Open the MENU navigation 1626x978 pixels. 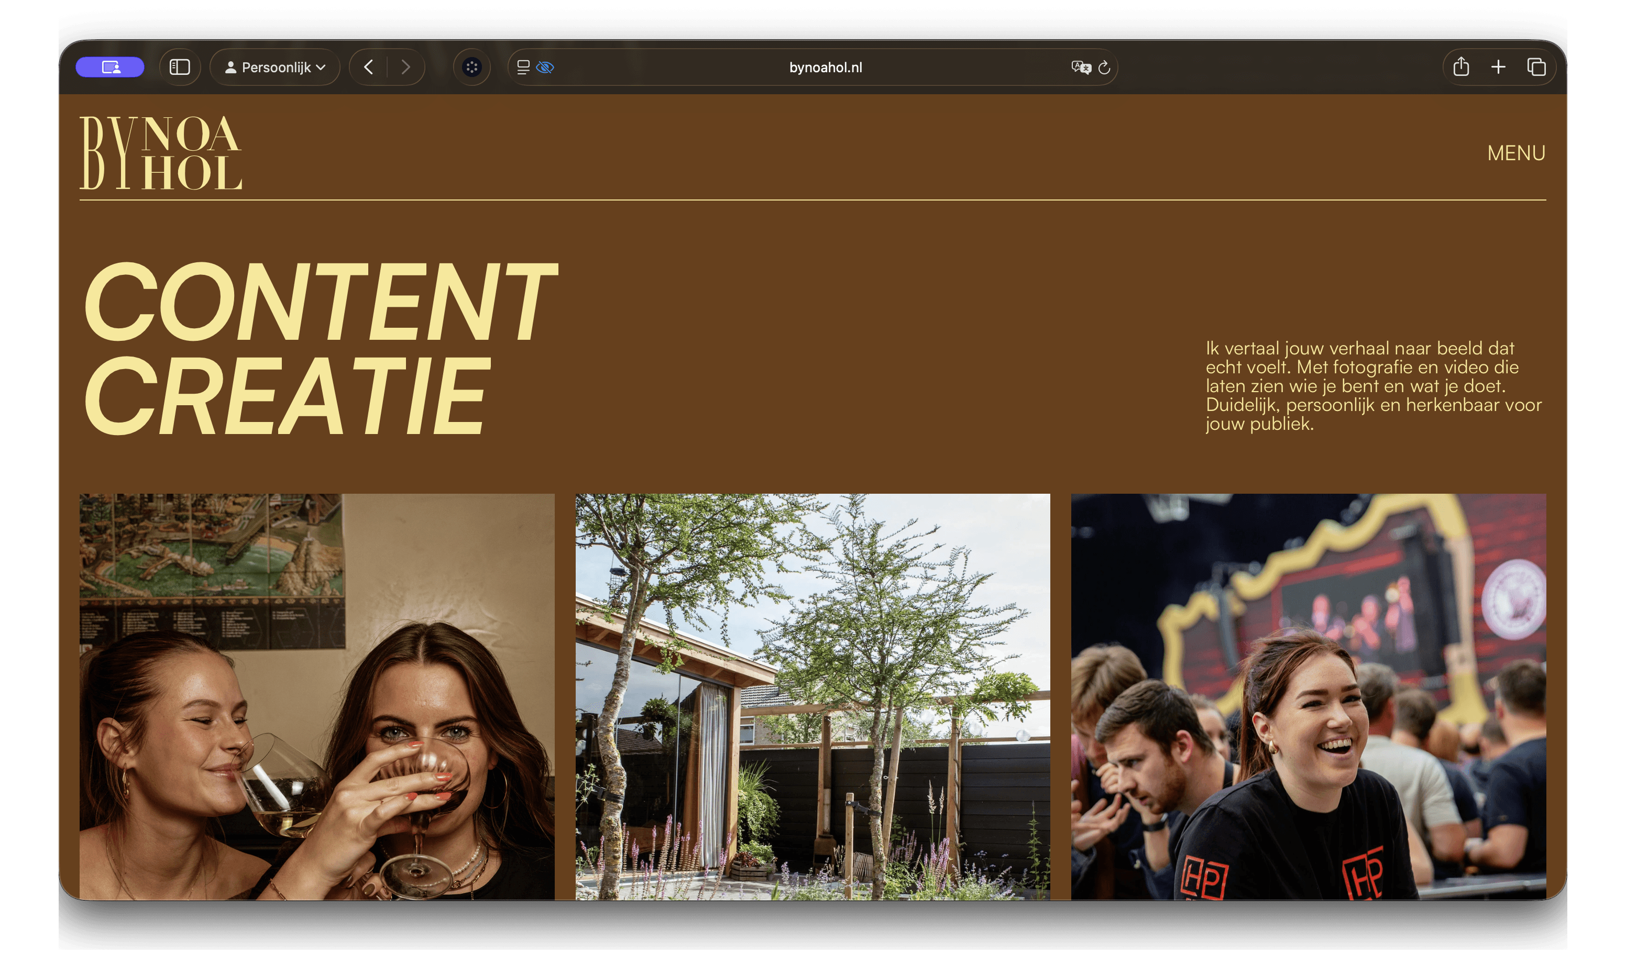[1516, 153]
